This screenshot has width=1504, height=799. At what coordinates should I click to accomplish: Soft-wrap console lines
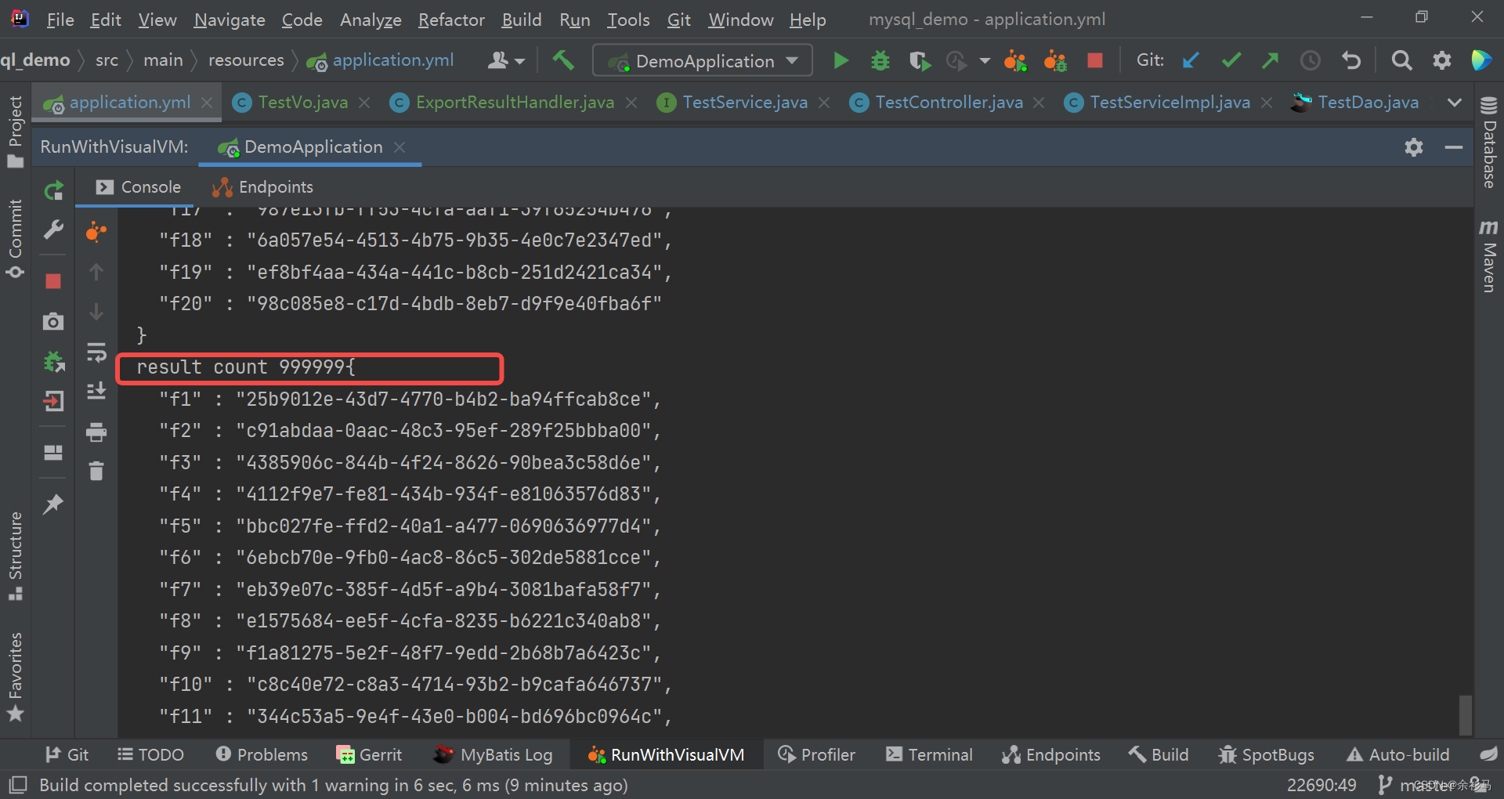click(x=96, y=352)
